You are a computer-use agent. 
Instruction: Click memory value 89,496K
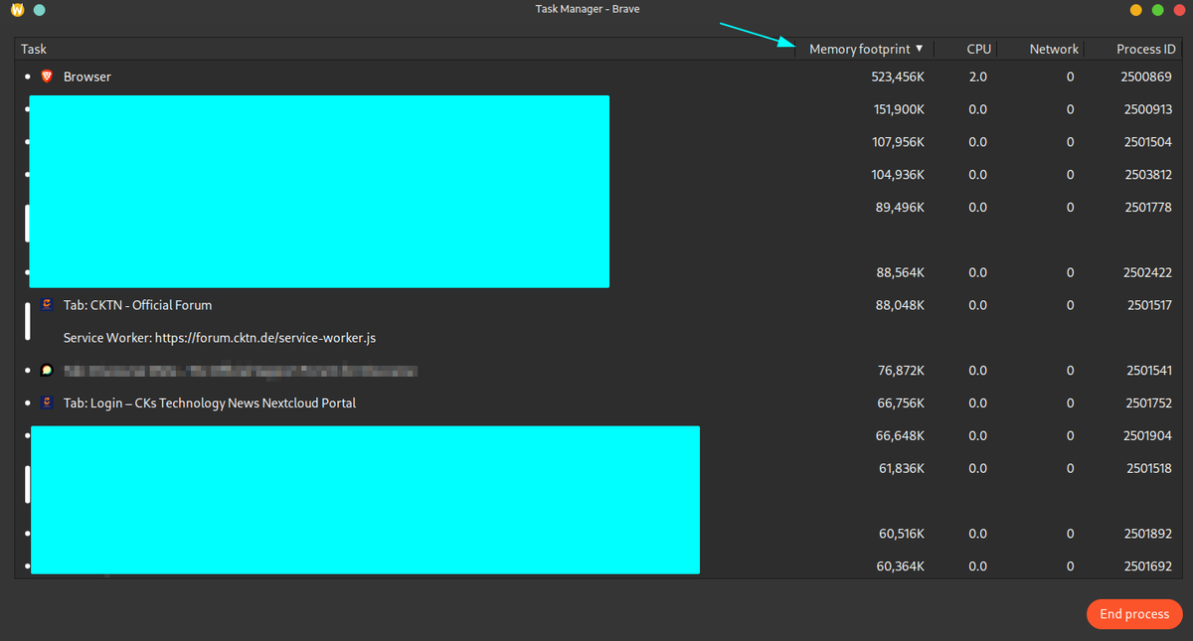pos(901,207)
